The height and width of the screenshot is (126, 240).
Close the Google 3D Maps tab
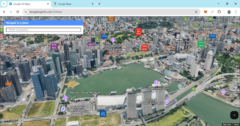click(48, 4)
